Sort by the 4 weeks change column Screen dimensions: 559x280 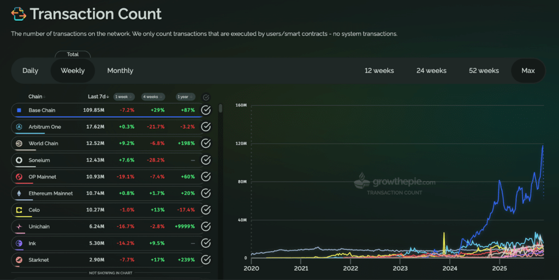pyautogui.click(x=153, y=97)
